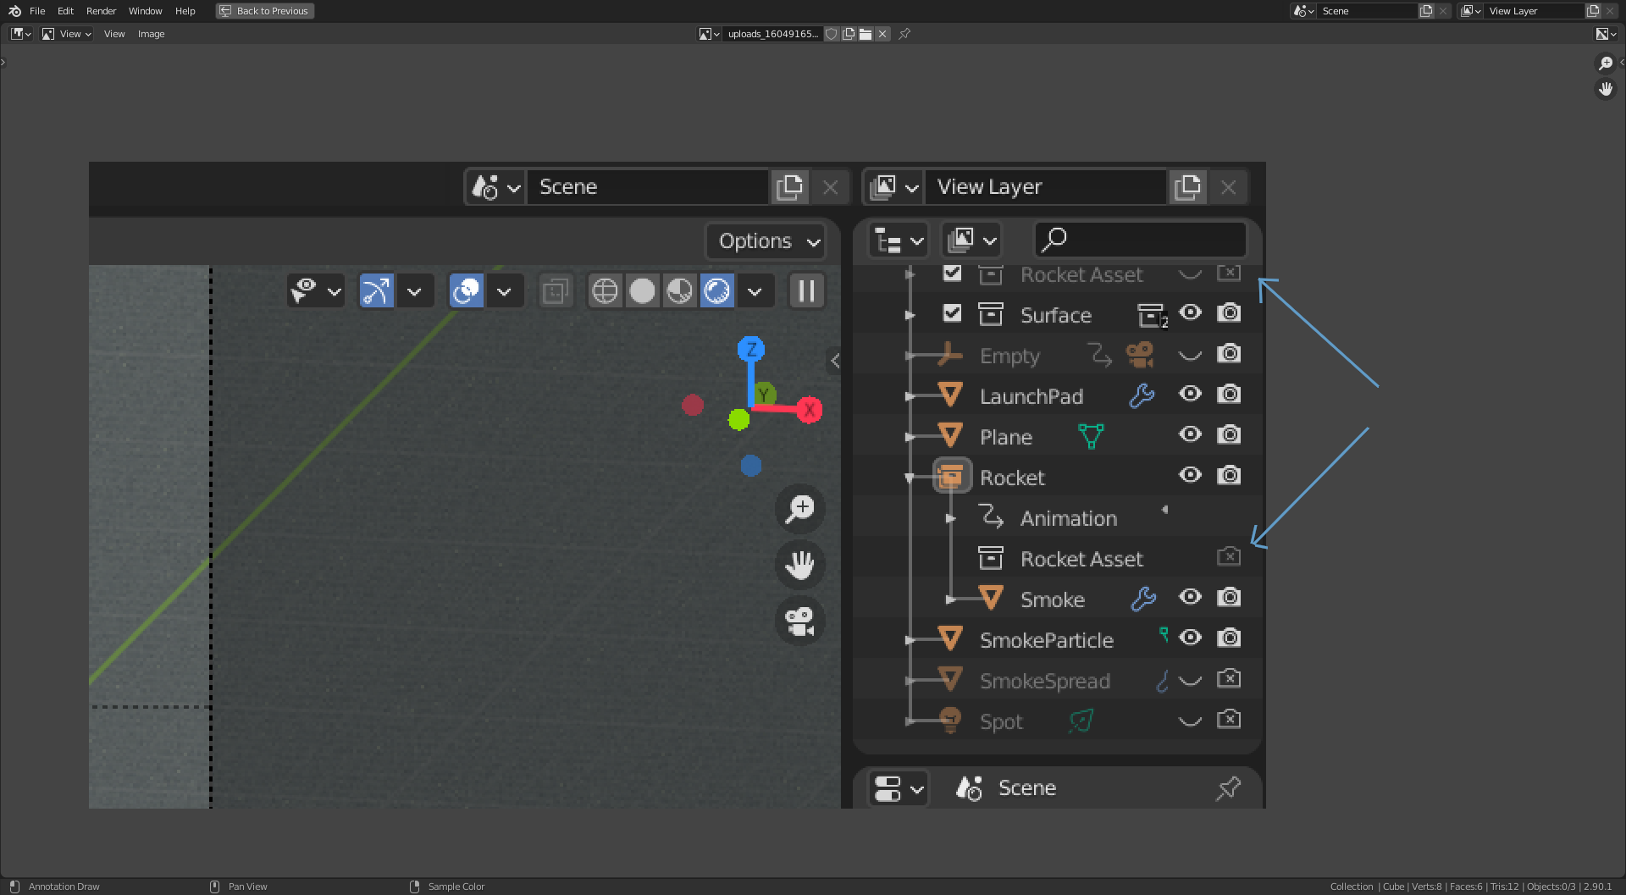The image size is (1626, 895).
Task: Click the Rocket Asset row under Rocket in image
Action: point(1058,559)
